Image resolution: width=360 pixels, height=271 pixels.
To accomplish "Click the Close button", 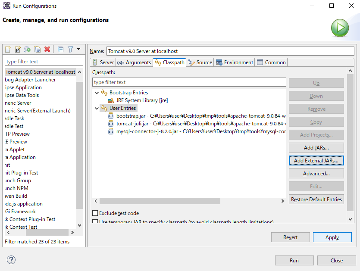I will [x=336, y=261].
